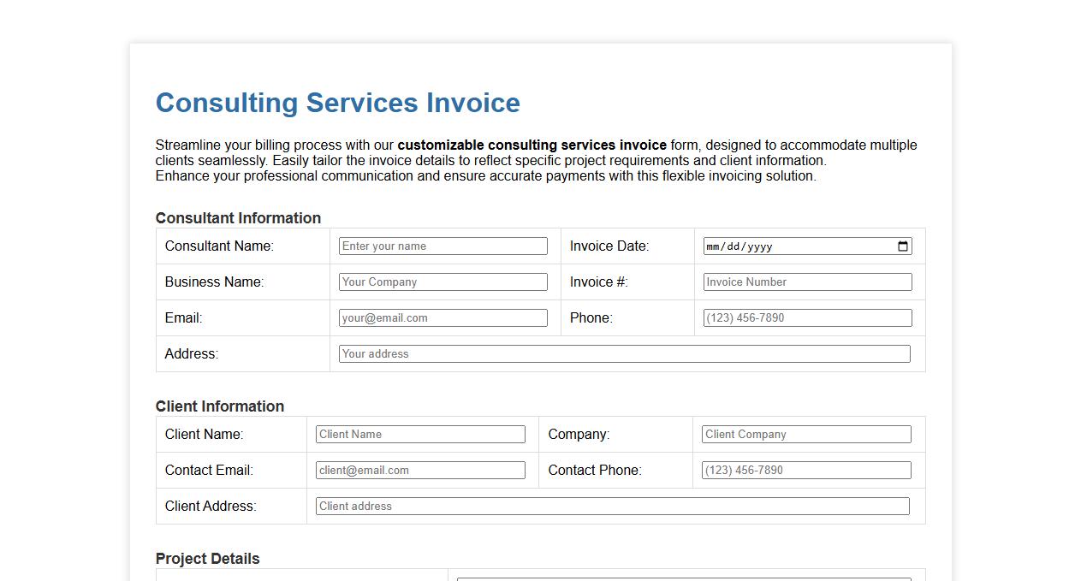Click inside the Client Name field
Viewport: 1081px width, 581px height.
point(419,434)
